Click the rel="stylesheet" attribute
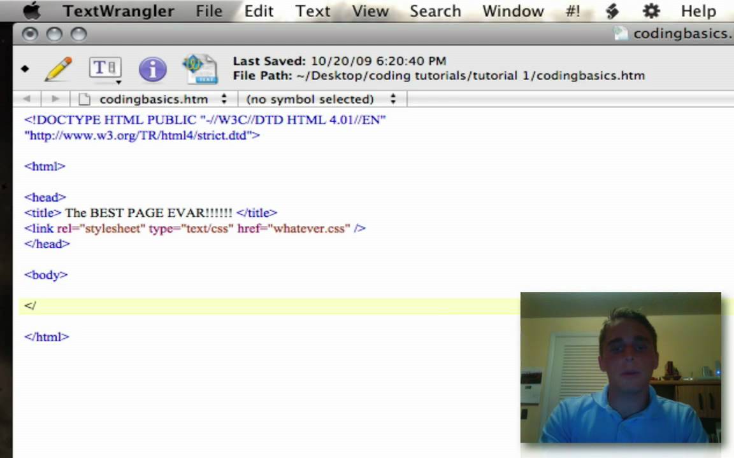The width and height of the screenshot is (734, 458). (x=101, y=228)
